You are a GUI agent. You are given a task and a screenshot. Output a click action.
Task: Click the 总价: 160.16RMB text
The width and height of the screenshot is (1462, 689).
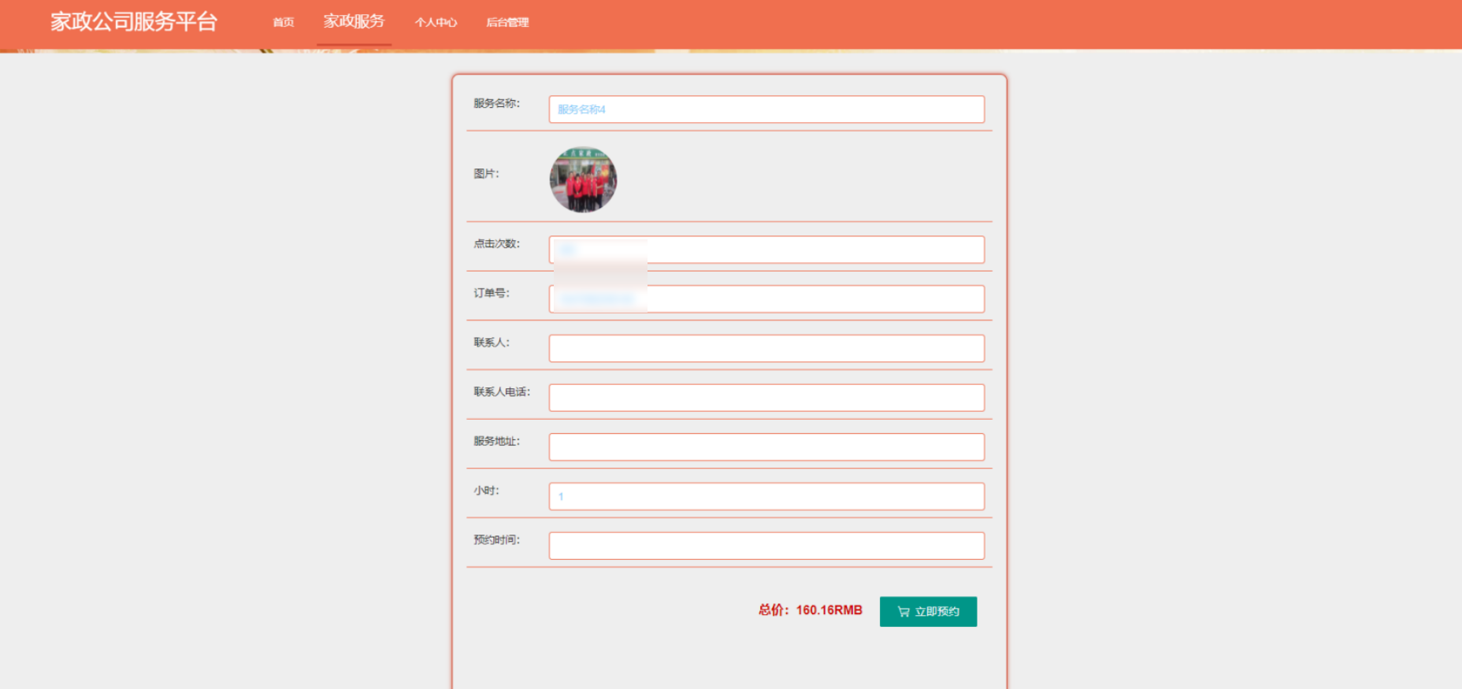[810, 610]
